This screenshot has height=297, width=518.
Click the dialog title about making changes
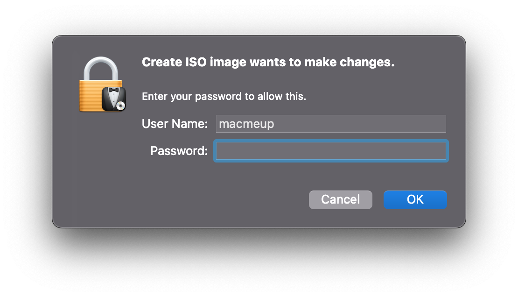coord(268,62)
